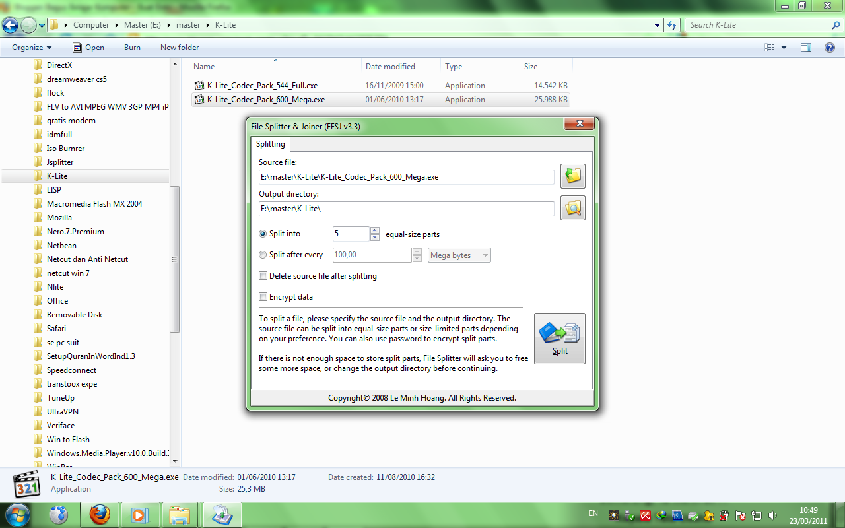Image resolution: width=845 pixels, height=528 pixels.
Task: Click Open in the Explorer toolbar
Action: [x=88, y=48]
